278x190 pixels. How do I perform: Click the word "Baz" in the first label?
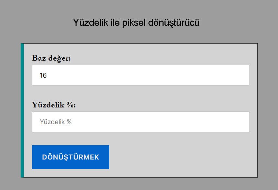[39, 58]
